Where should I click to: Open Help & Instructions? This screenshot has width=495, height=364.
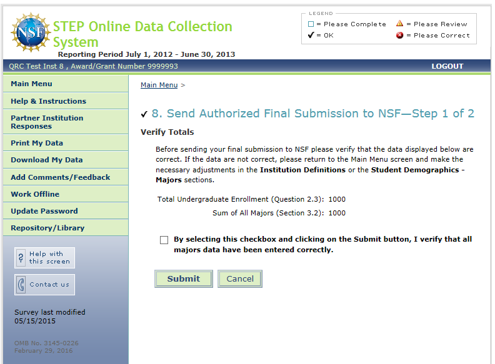click(x=66, y=101)
